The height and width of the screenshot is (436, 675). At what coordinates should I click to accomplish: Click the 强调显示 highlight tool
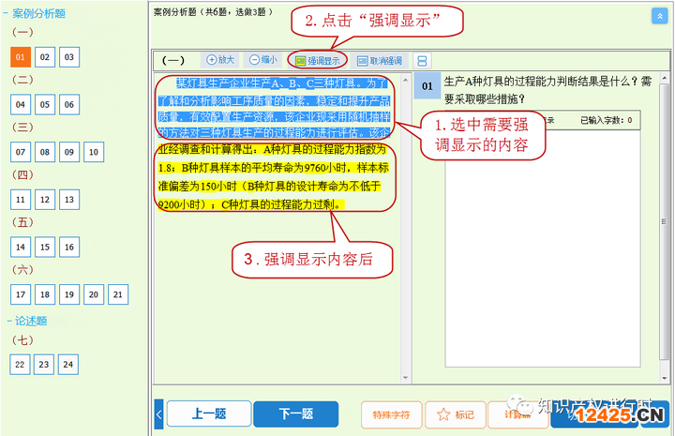[317, 60]
